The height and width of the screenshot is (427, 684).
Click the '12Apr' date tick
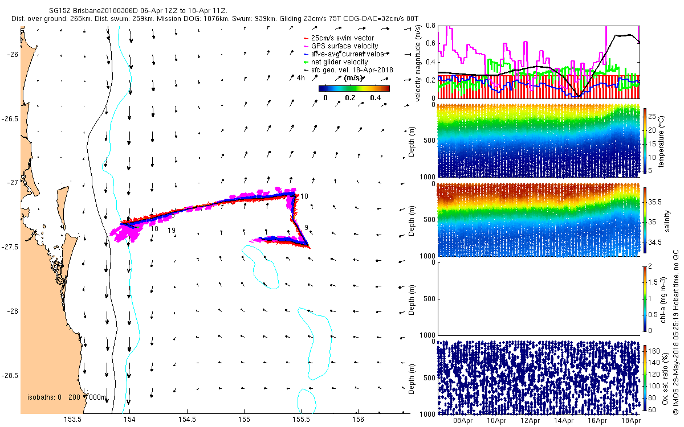coord(530,421)
